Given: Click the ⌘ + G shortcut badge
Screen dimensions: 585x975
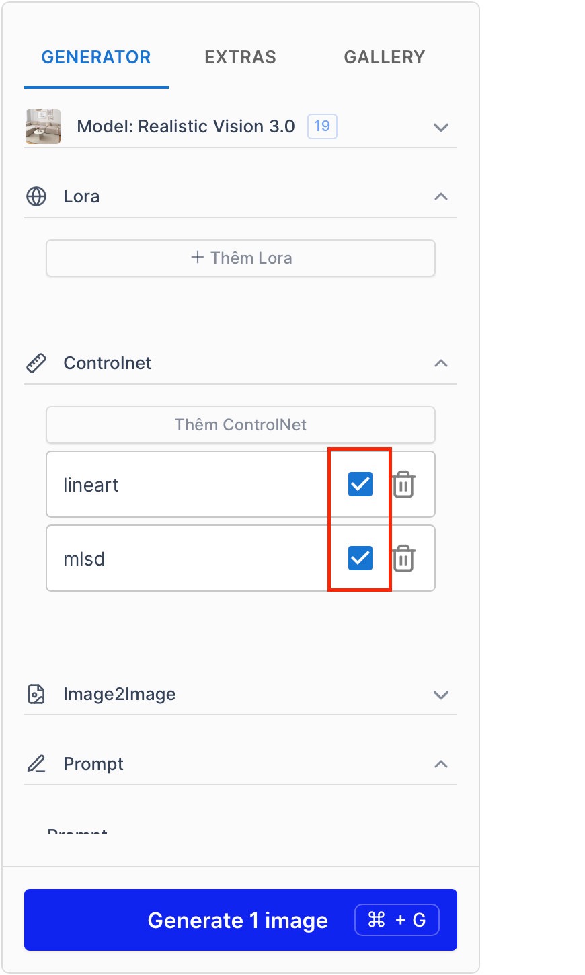Looking at the screenshot, I should (397, 920).
